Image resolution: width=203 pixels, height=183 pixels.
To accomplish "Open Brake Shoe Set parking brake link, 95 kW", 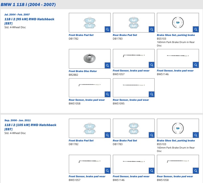I will (x=176, y=35).
